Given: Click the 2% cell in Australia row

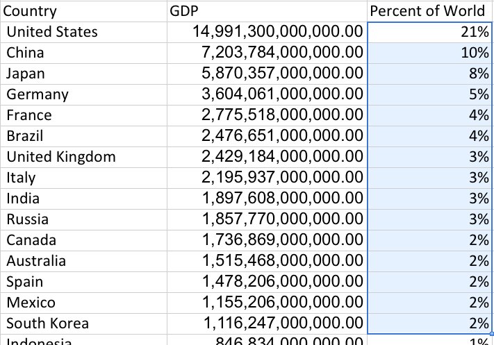Looking at the screenshot, I should (x=429, y=260).
